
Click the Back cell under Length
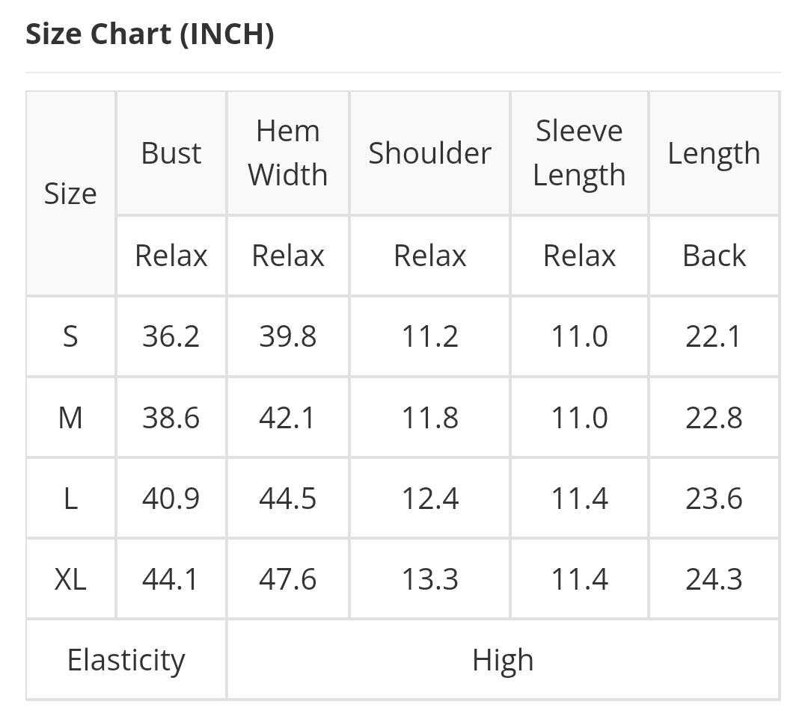coord(714,256)
